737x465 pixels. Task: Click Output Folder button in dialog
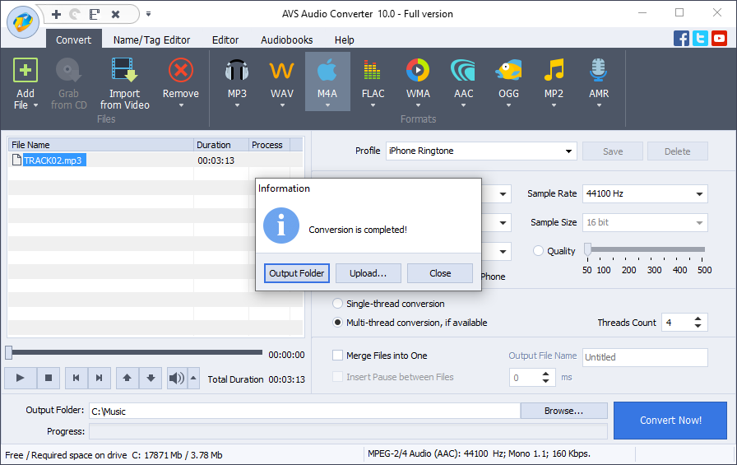[x=297, y=273]
